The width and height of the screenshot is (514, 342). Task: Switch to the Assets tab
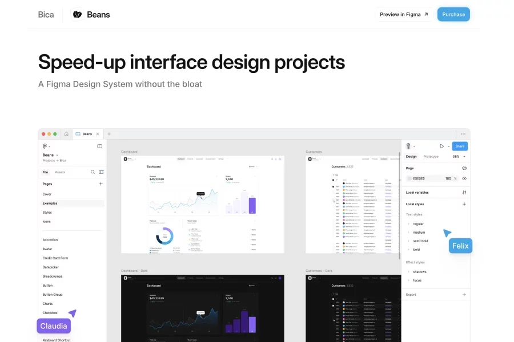click(x=60, y=172)
